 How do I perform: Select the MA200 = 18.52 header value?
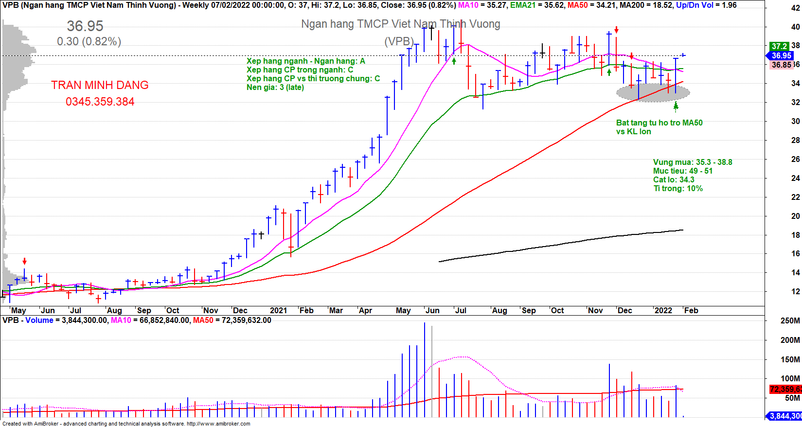click(646, 5)
